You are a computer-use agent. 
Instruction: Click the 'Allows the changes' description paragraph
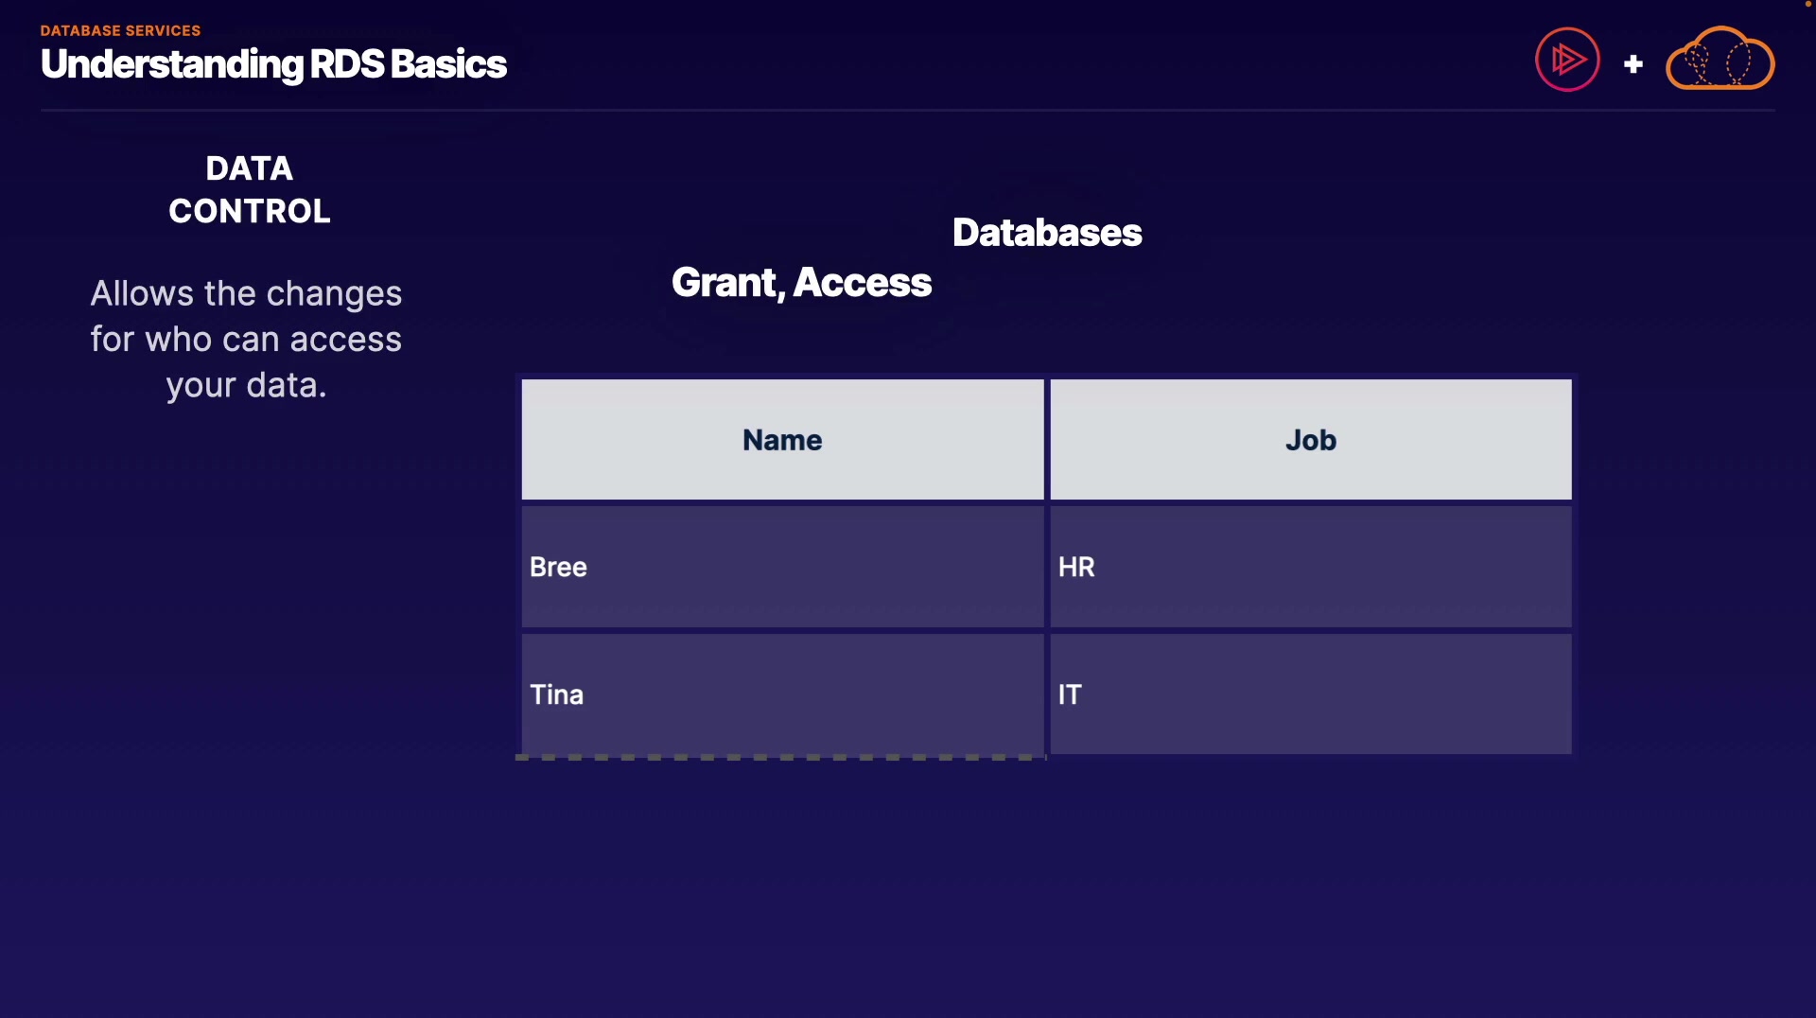(x=246, y=339)
